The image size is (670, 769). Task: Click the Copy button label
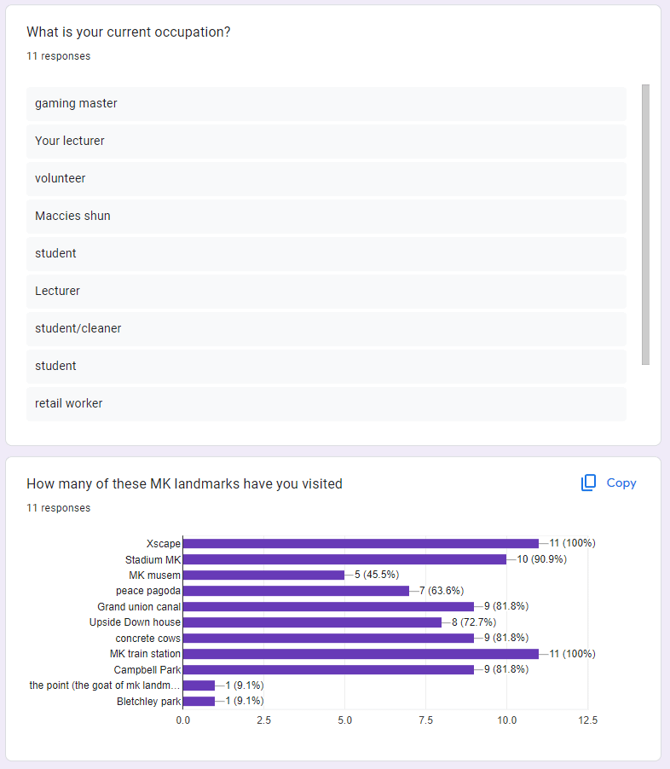621,483
